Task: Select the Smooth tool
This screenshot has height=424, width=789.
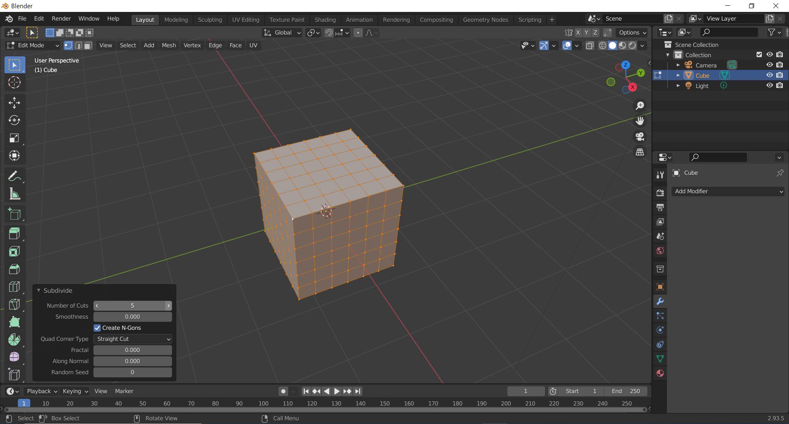Action: (14, 357)
